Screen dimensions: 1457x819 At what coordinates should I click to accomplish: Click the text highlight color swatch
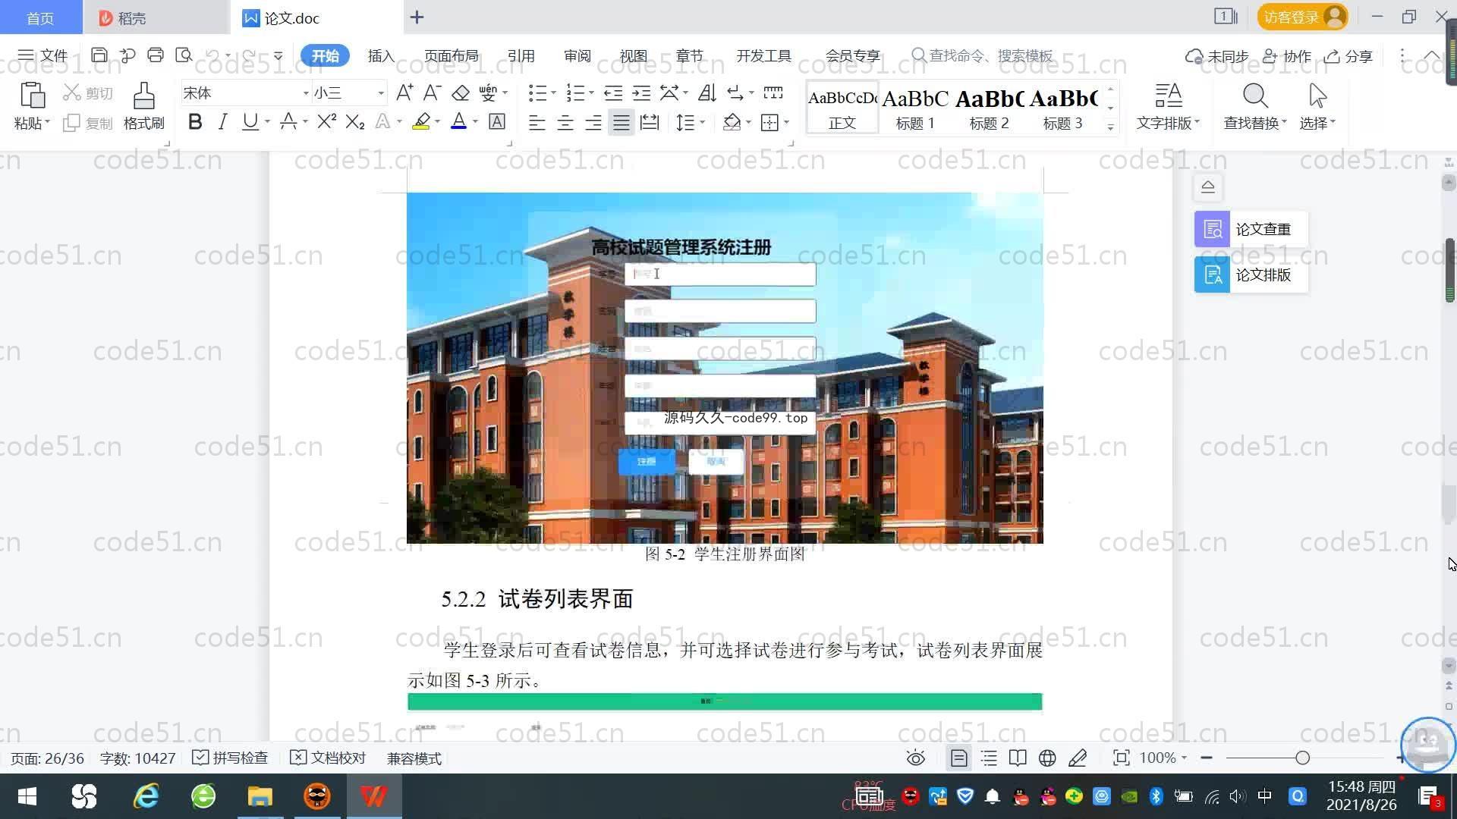tap(421, 121)
